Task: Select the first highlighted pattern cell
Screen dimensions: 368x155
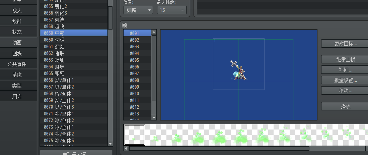Action: click(134, 135)
